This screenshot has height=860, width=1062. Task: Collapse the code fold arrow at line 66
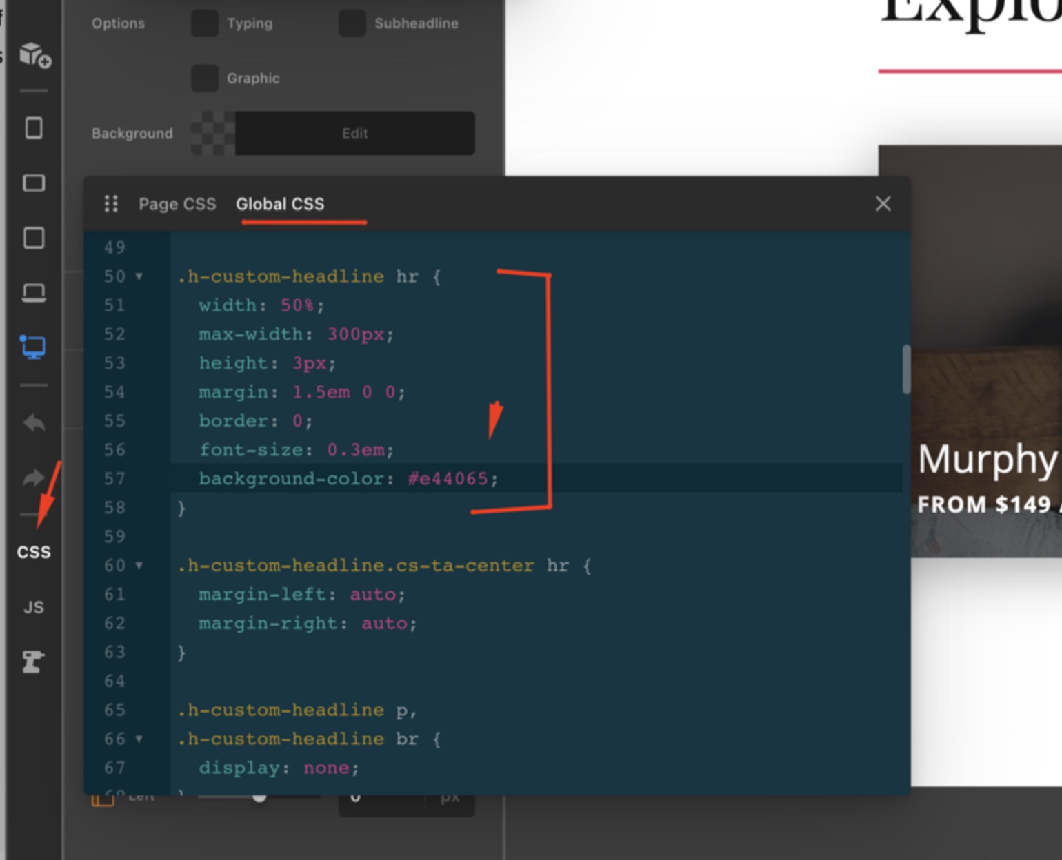point(139,739)
